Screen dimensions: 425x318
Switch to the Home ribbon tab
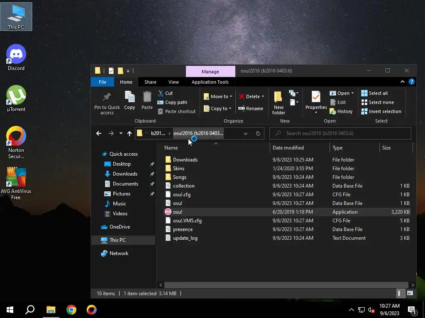[126, 82]
